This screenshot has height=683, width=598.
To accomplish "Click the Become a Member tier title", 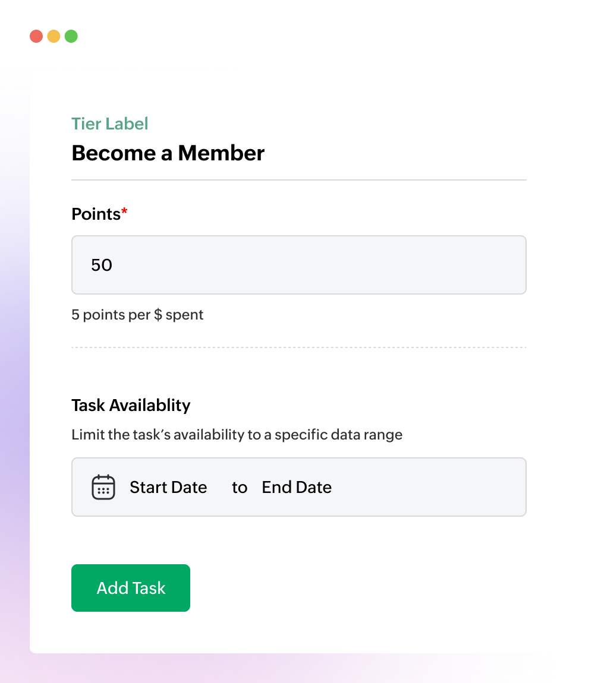I will (x=168, y=153).
